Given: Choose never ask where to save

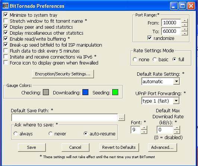Looking at the screenshot, I should point(51,134).
